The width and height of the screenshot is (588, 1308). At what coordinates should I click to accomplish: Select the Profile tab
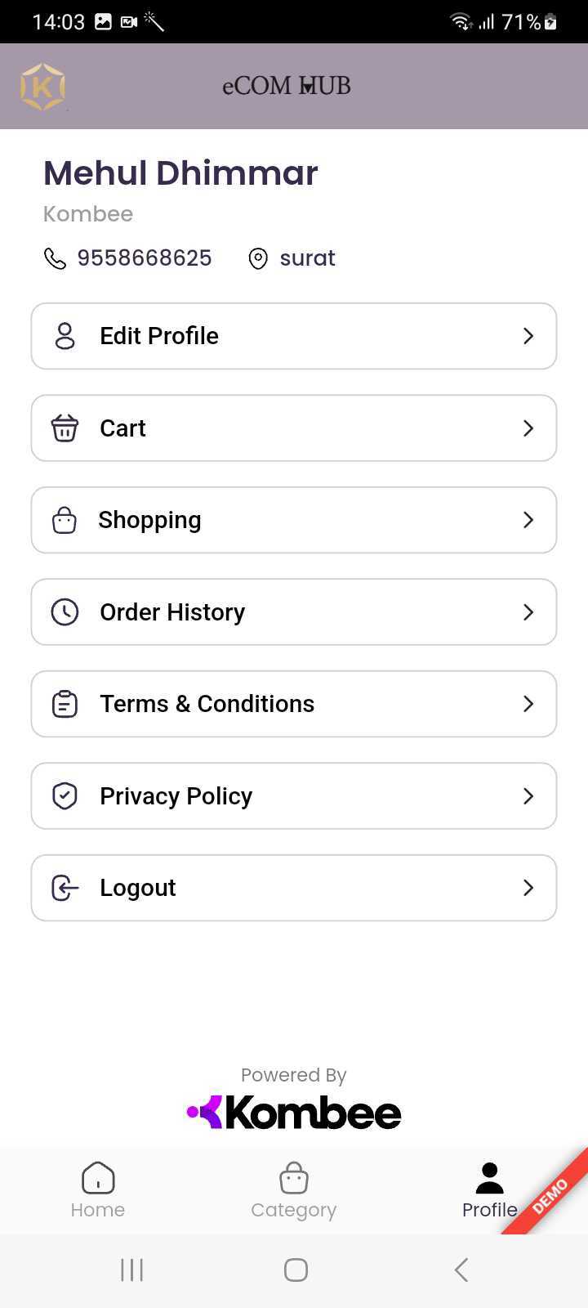[x=489, y=1190]
